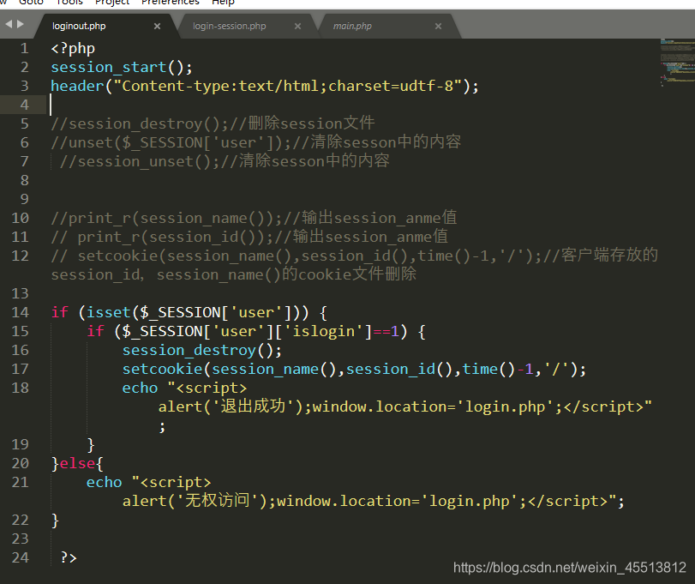Click the alert('退出成功') text

(231, 407)
